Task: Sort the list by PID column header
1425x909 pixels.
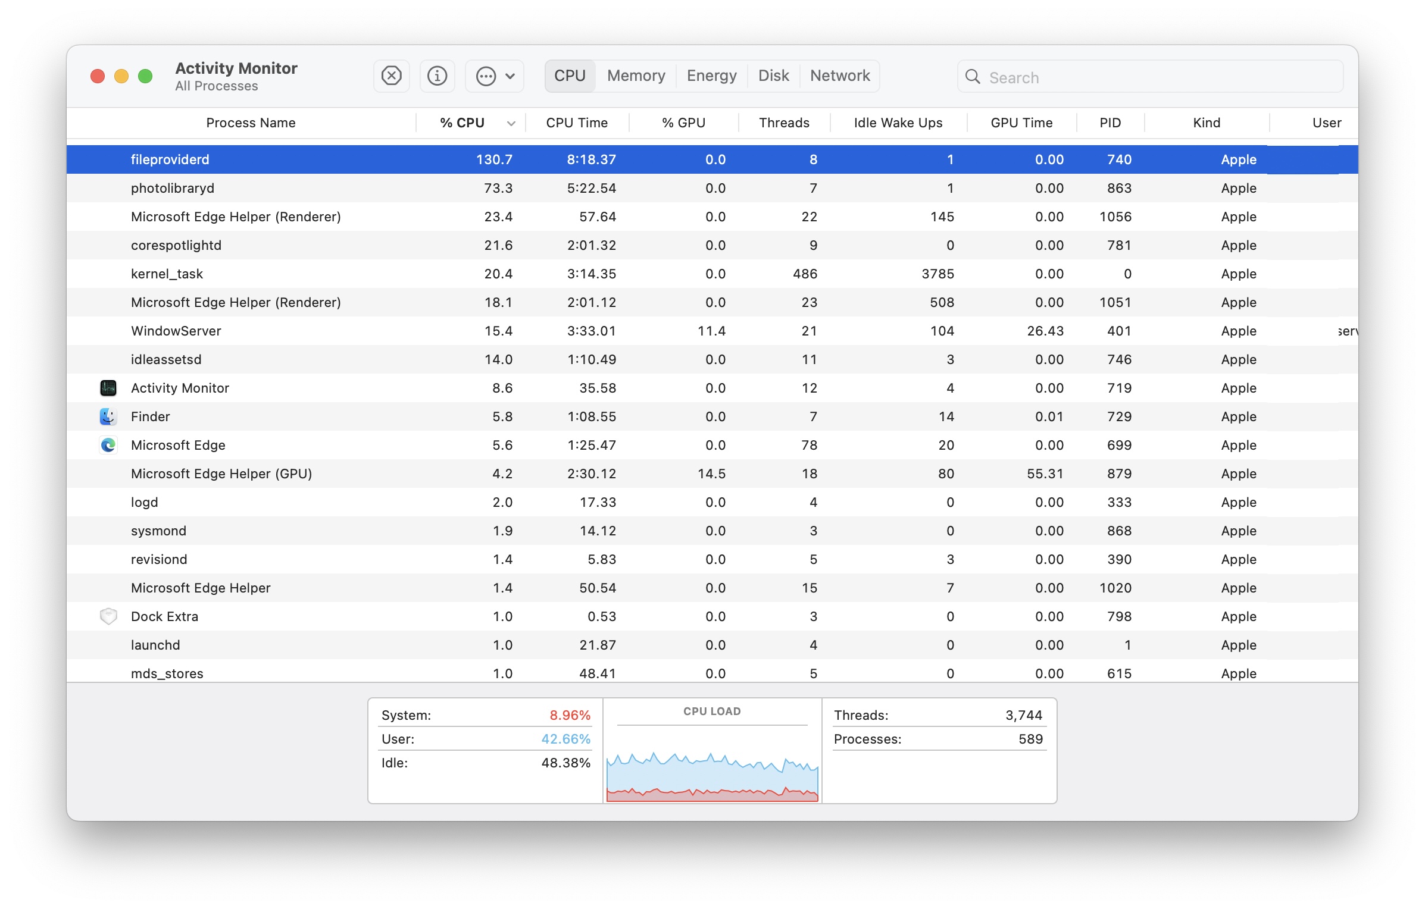Action: coord(1110,123)
